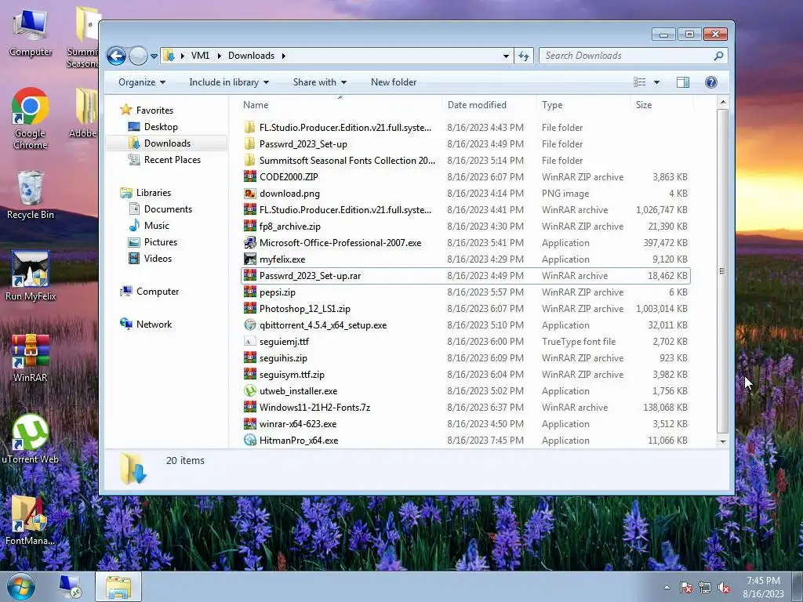Expand the arrow after Downloads in breadcrumb

coord(284,56)
